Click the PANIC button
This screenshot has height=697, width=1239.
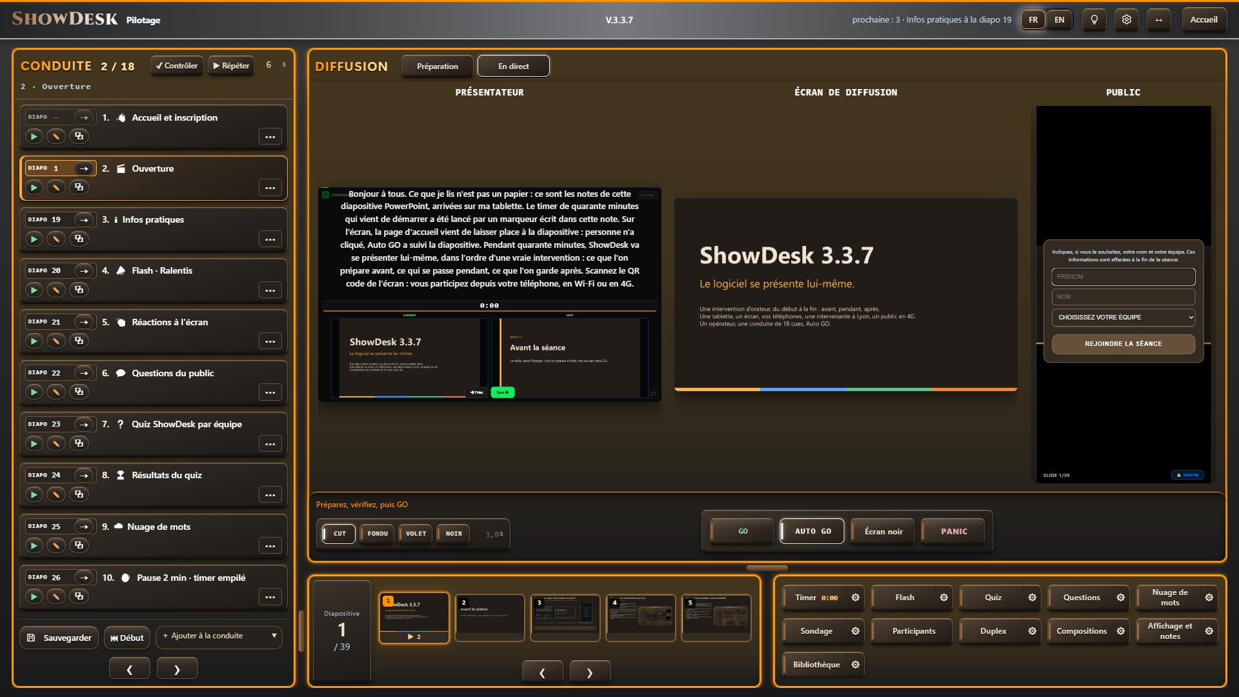(x=954, y=531)
